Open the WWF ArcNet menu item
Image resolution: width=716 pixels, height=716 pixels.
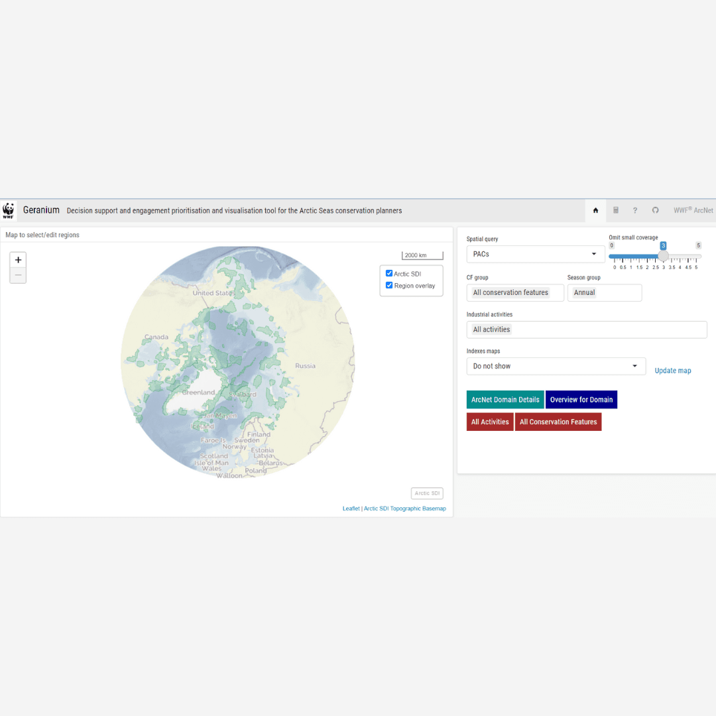point(693,210)
